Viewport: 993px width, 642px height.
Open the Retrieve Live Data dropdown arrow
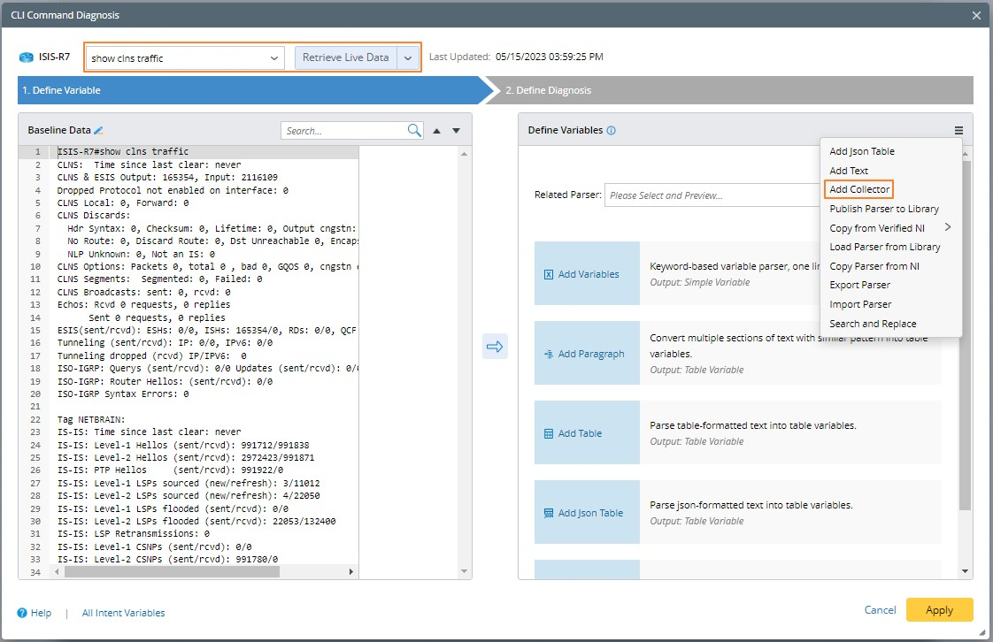pyautogui.click(x=408, y=58)
